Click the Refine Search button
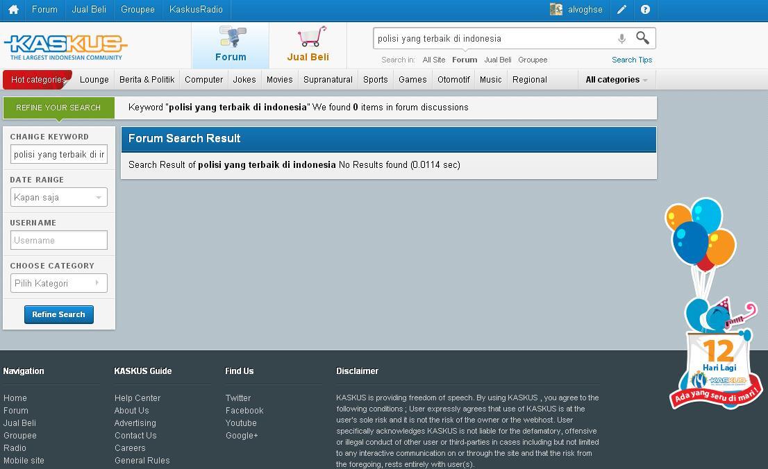Screen dimensions: 768x469 [x=59, y=314]
